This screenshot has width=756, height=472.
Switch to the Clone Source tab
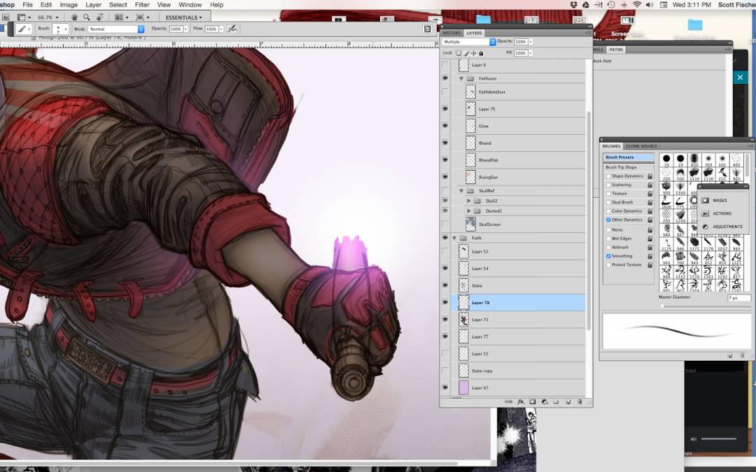tap(641, 146)
